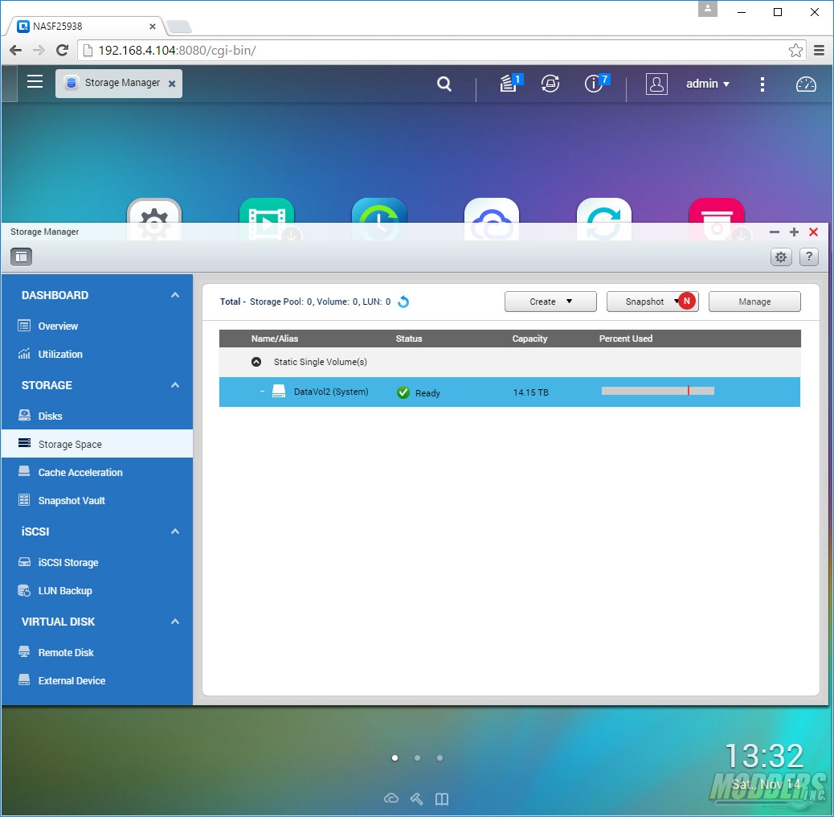Open the Control Panel gear desktop icon
This screenshot has height=817, width=834.
(154, 220)
